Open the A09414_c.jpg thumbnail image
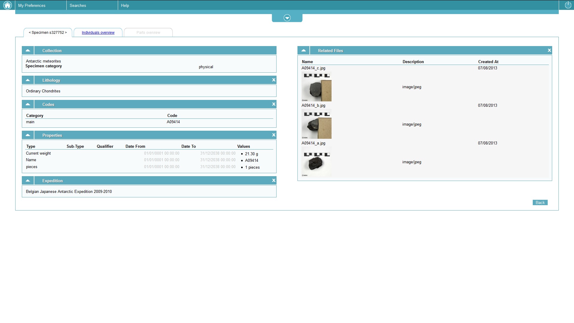 coord(316,87)
